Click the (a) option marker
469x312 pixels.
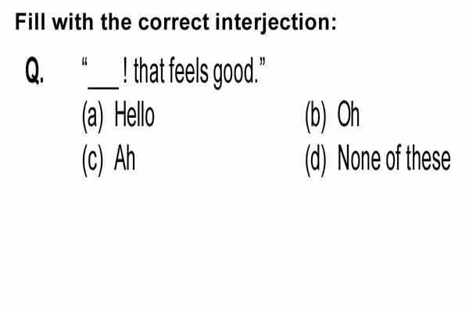(93, 116)
